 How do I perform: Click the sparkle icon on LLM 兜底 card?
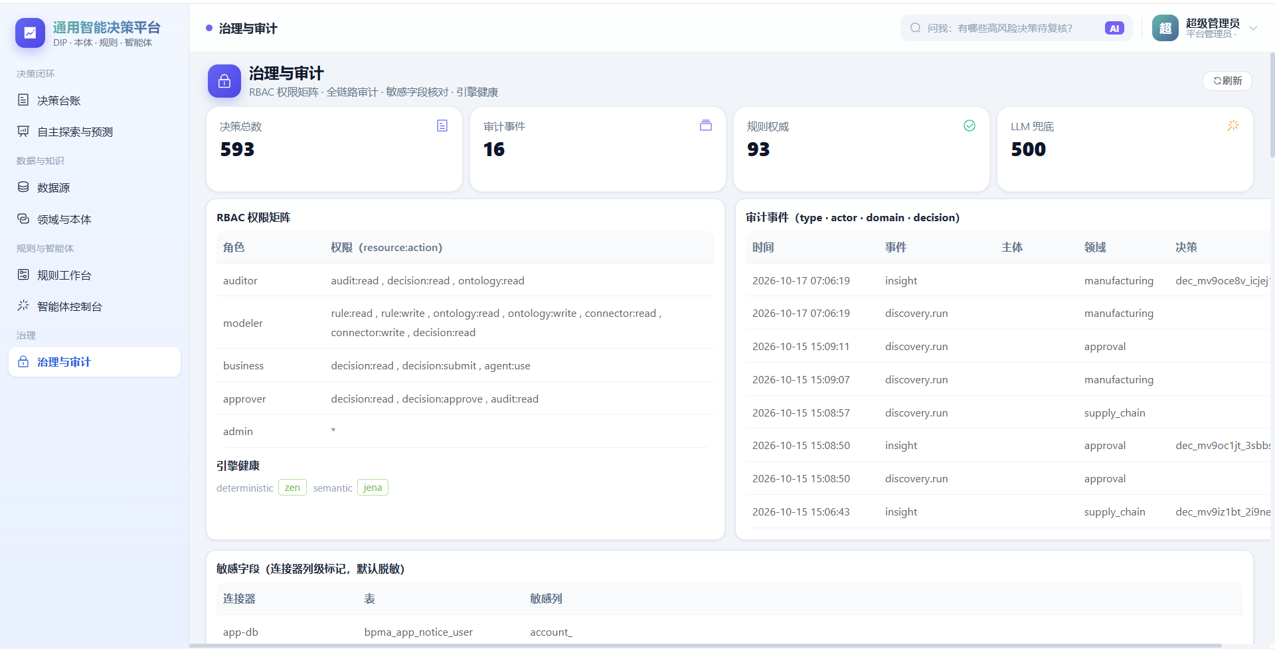1233,126
